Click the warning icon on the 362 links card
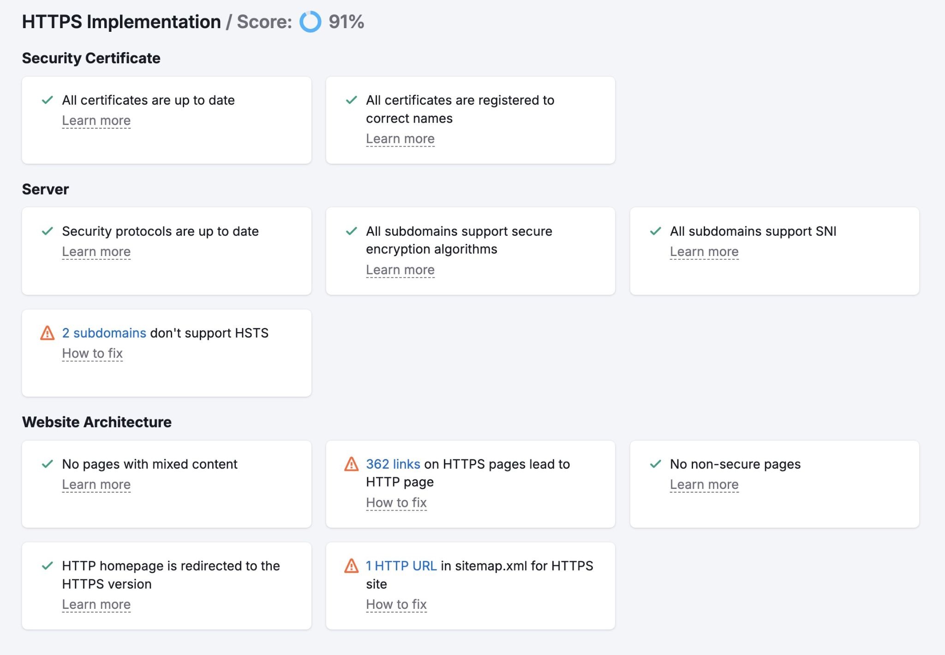This screenshot has width=945, height=655. point(351,464)
